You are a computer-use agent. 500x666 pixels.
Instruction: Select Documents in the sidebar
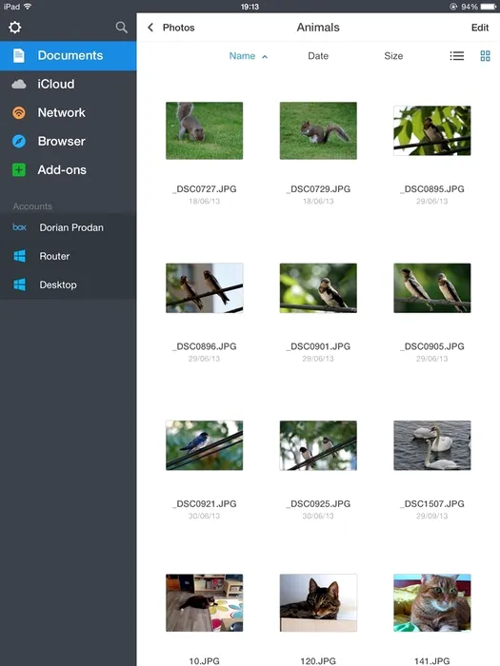68,55
